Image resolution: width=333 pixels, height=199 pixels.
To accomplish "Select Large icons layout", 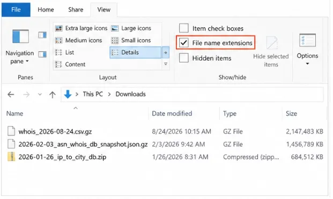I will (131, 28).
